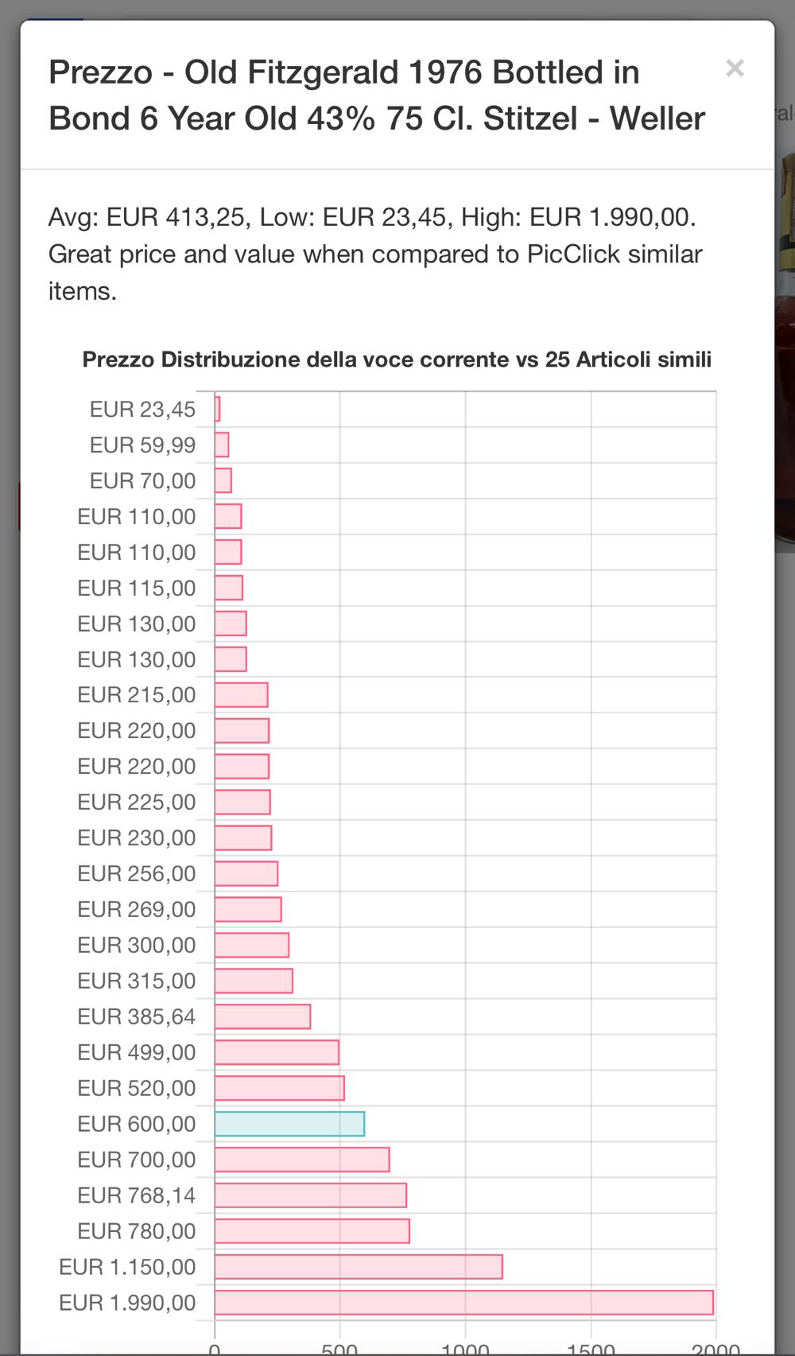Click the EUR 700,00 bar
Viewport: 795px width, 1356px height.
(302, 1160)
